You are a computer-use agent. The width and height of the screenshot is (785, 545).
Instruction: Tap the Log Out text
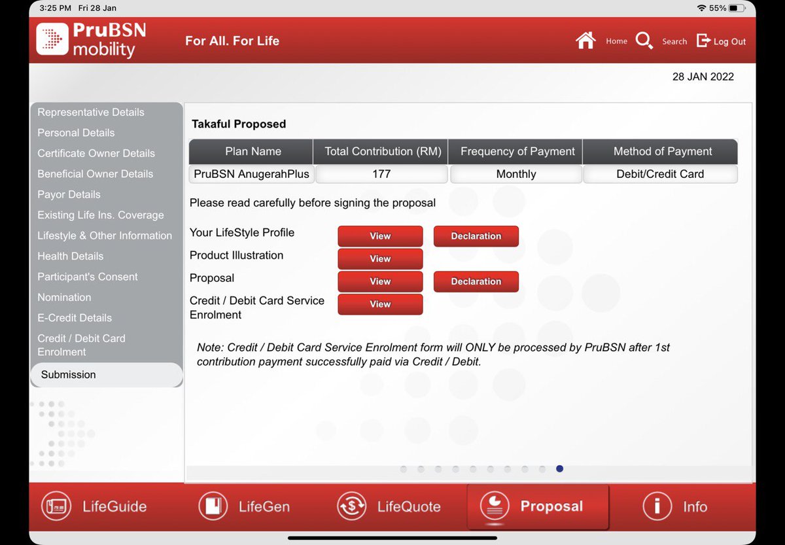(x=729, y=41)
